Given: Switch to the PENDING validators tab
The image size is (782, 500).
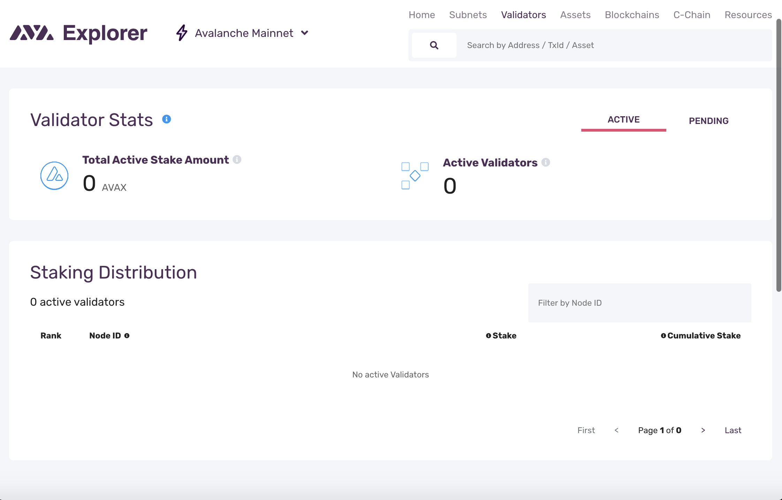Looking at the screenshot, I should pos(708,120).
